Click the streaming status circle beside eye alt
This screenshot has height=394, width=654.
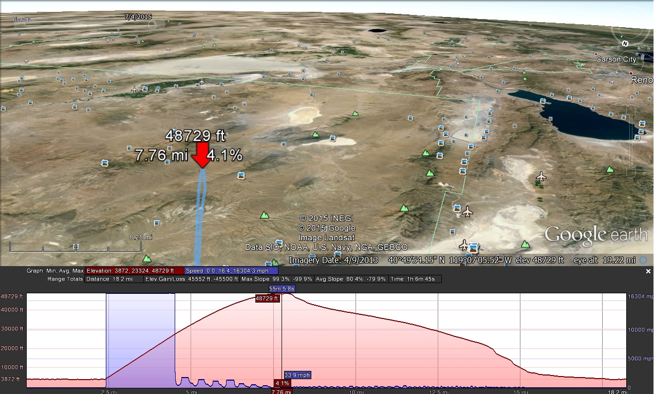click(643, 260)
